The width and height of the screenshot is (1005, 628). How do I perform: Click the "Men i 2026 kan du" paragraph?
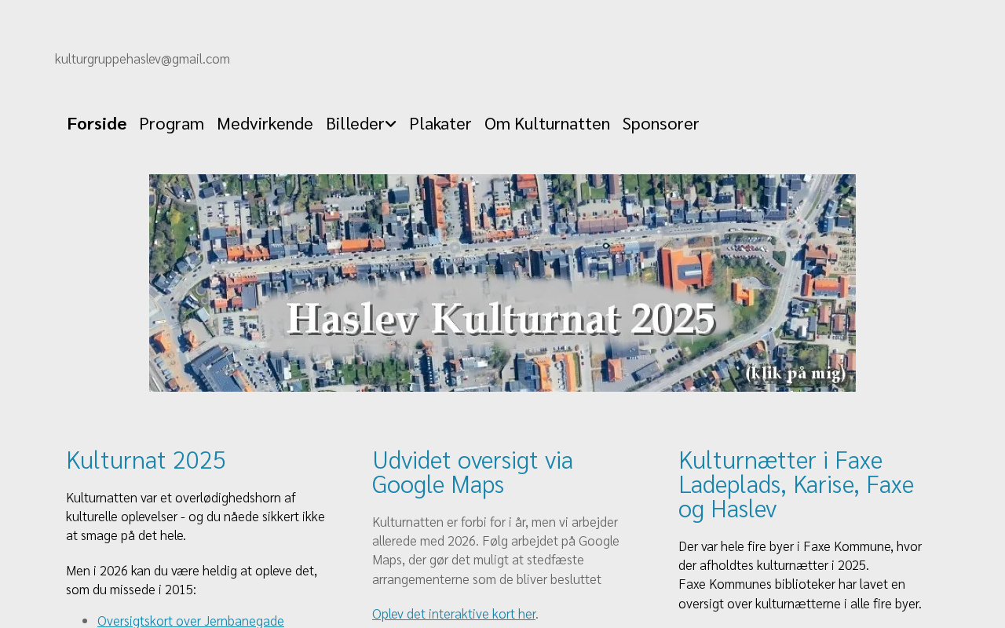192,579
